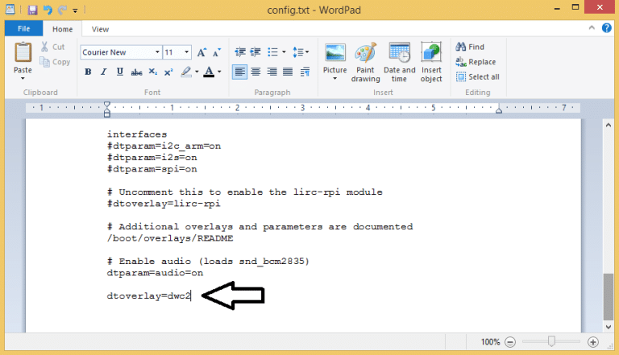The width and height of the screenshot is (619, 355).
Task: Select Justify text alignment
Action: tap(288, 72)
